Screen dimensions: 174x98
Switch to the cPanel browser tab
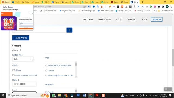[36, 2]
